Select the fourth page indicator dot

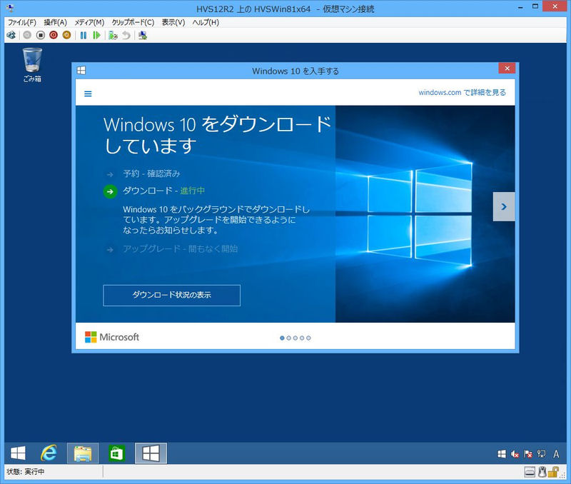point(302,338)
